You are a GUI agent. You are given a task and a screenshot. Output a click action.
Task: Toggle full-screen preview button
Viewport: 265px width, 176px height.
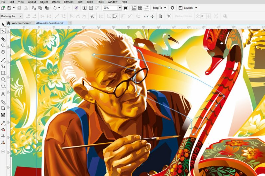coord(125,8)
